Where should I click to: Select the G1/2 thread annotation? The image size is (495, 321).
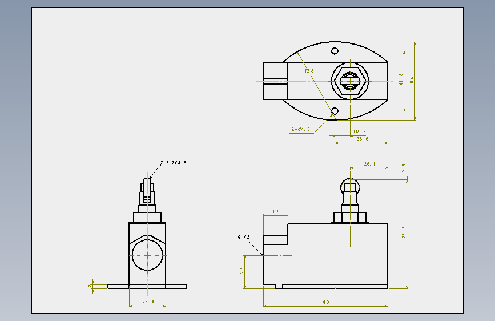tap(244, 237)
